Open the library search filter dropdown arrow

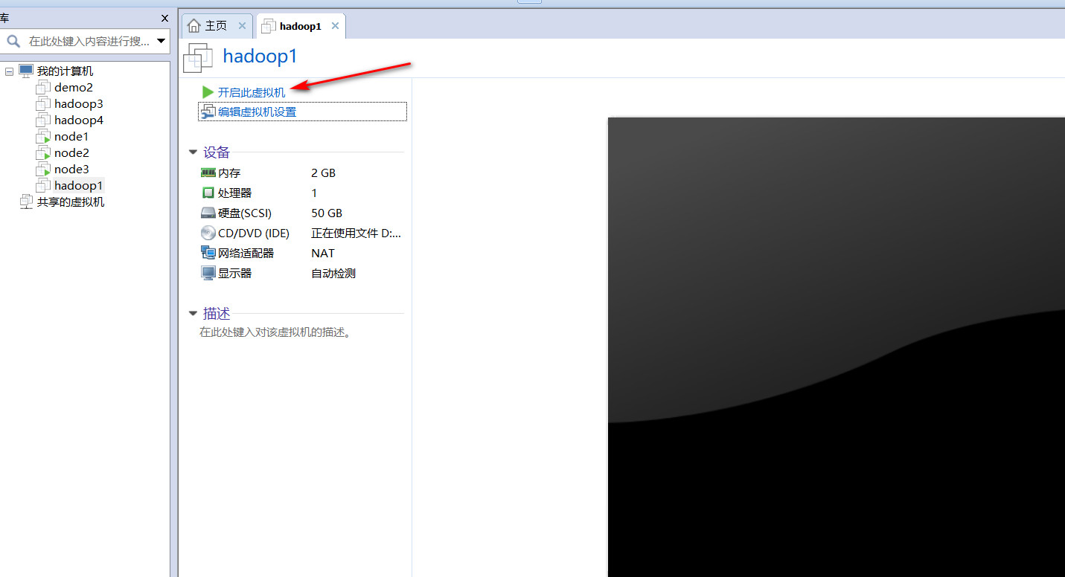coord(161,41)
